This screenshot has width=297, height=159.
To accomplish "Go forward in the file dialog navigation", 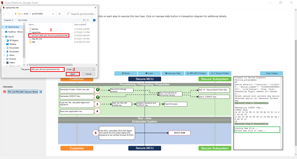I will click(x=9, y=14).
